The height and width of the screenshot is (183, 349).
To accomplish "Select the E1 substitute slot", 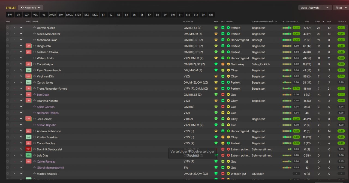I will [x=103, y=15].
